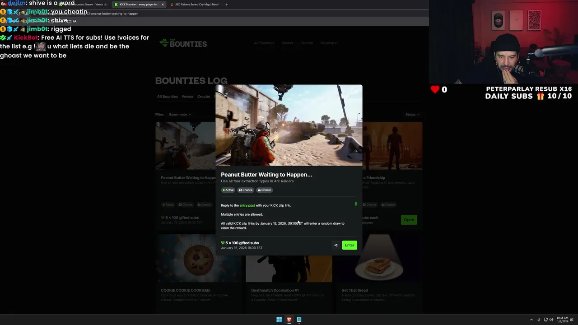The image size is (578, 325).
Task: Click the green gem icon beside gifted subs
Action: (x=223, y=243)
